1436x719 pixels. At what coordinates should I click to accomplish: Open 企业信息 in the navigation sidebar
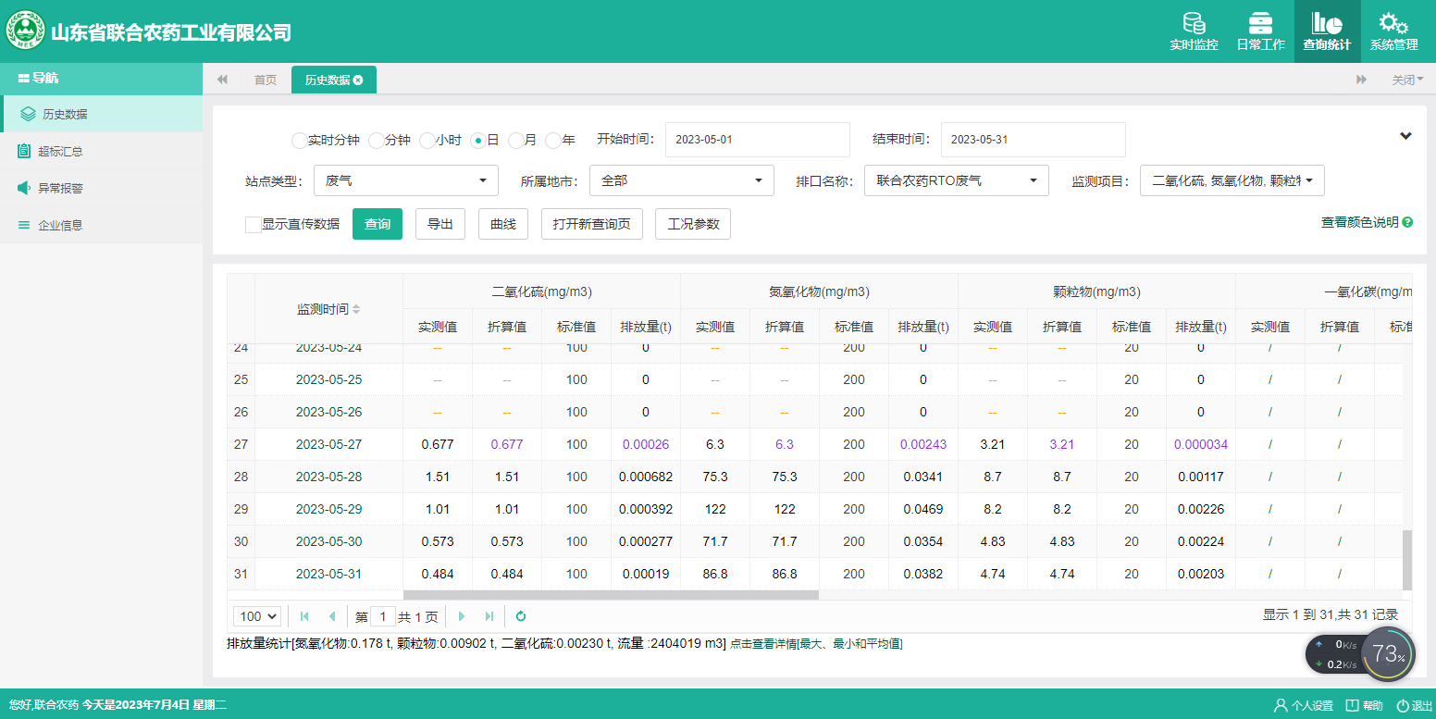102,225
